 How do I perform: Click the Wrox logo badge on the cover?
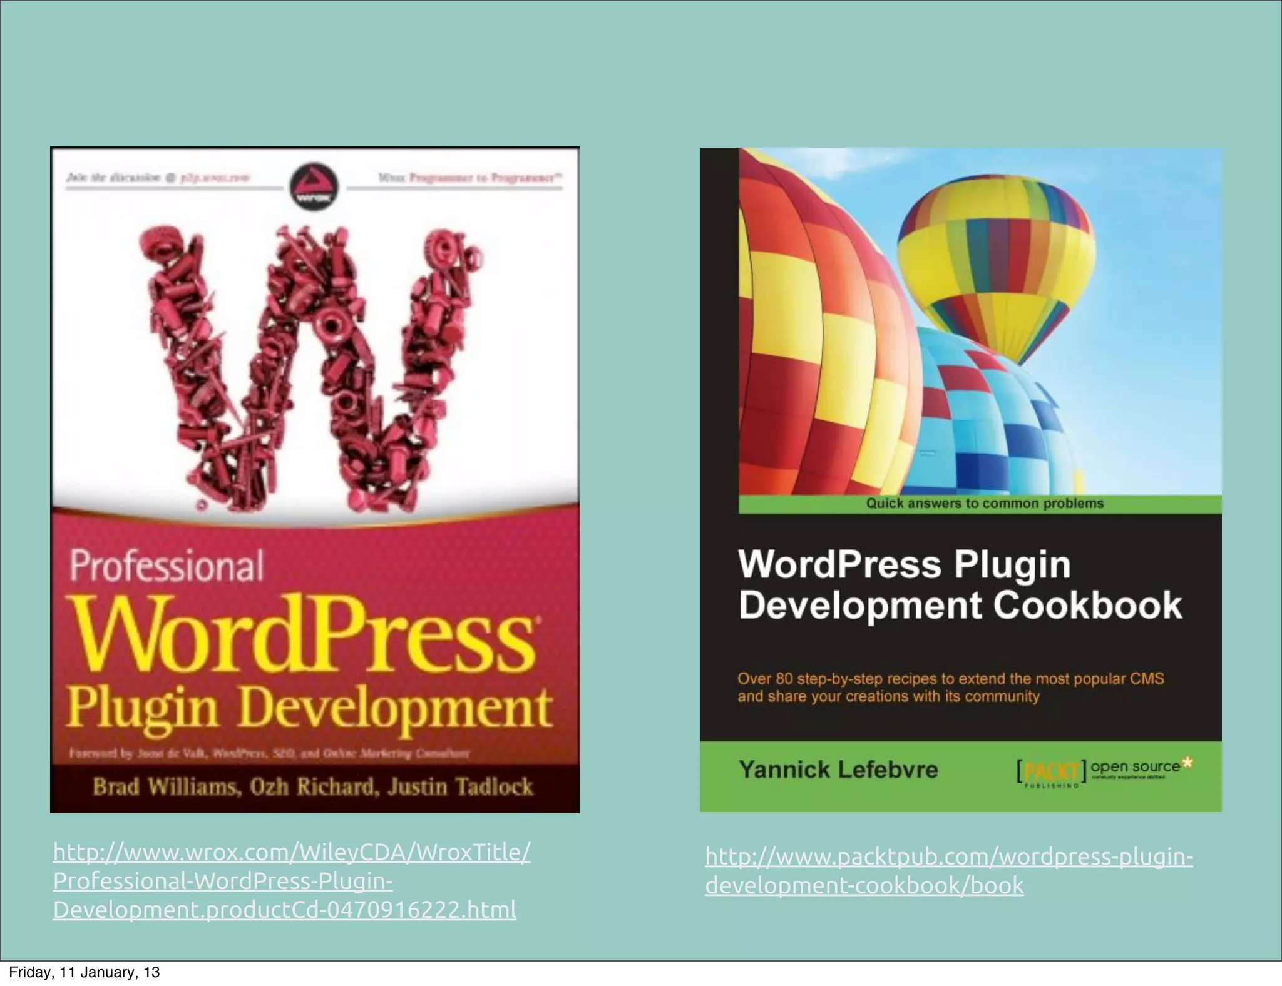pos(314,186)
